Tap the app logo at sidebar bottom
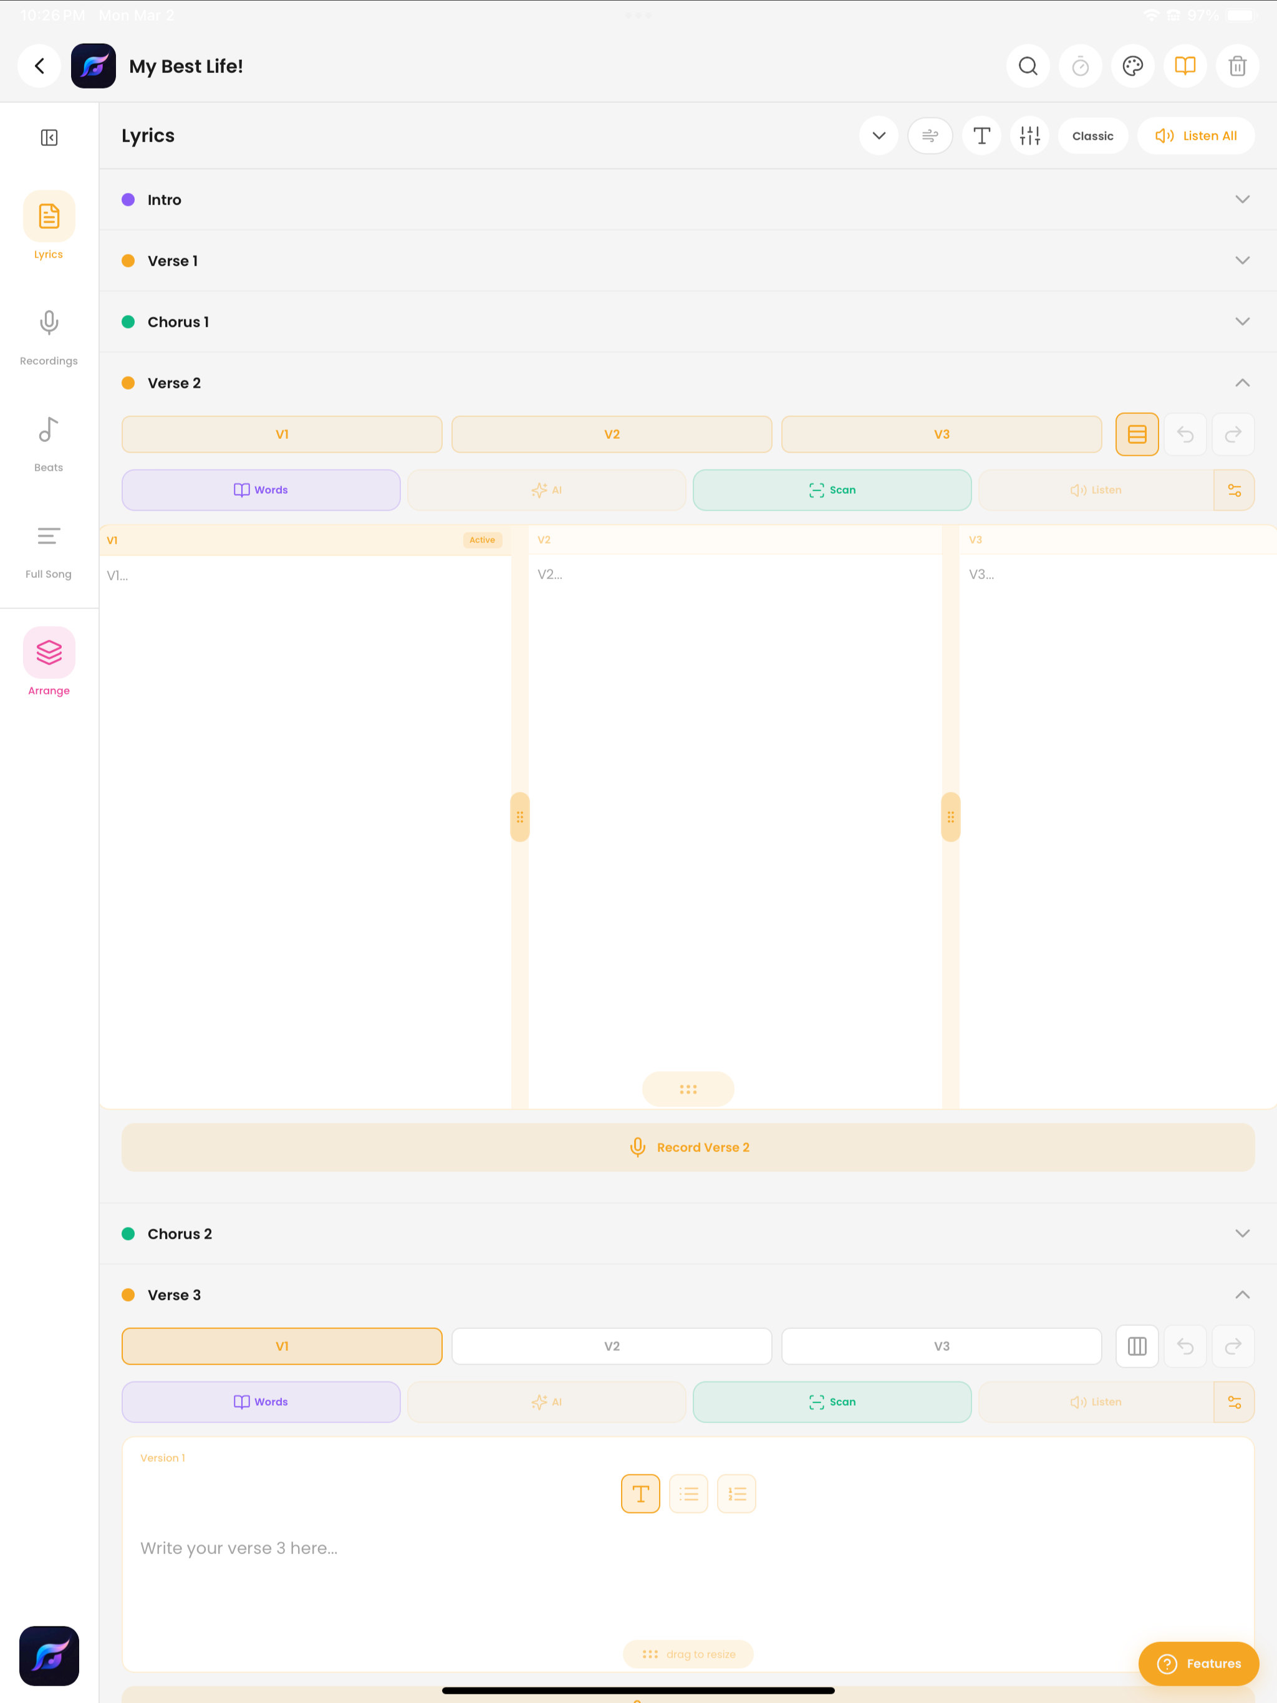This screenshot has height=1703, width=1277. (x=49, y=1655)
